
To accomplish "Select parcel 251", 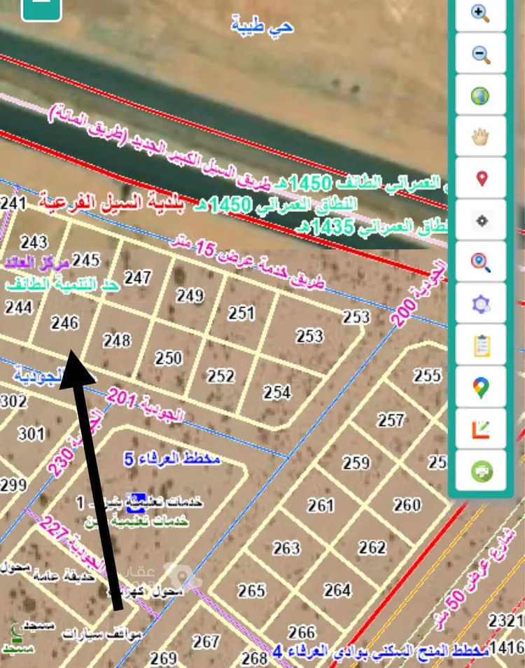I will (241, 313).
